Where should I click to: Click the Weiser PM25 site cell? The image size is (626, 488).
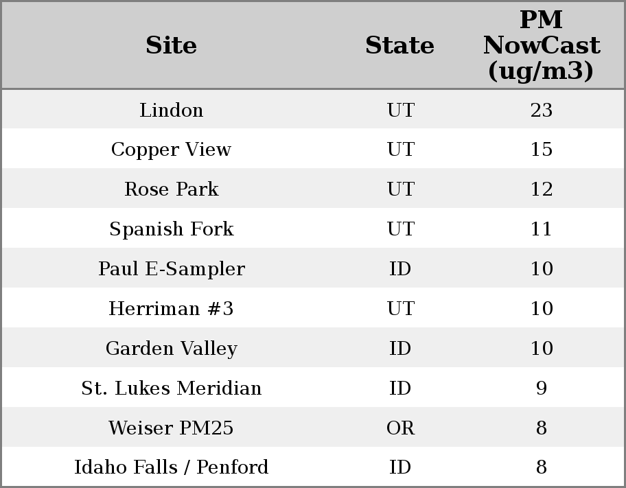(171, 428)
